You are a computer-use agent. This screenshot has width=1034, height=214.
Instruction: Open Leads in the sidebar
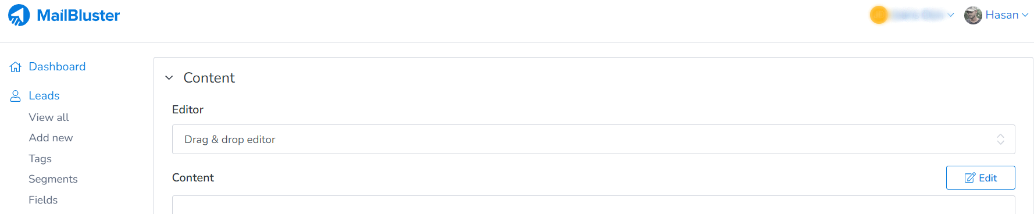coord(44,96)
